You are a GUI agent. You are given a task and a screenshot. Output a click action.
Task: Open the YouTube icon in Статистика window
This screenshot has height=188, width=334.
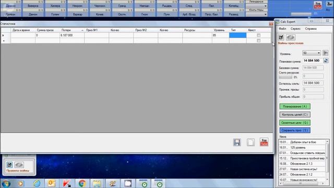(264, 142)
